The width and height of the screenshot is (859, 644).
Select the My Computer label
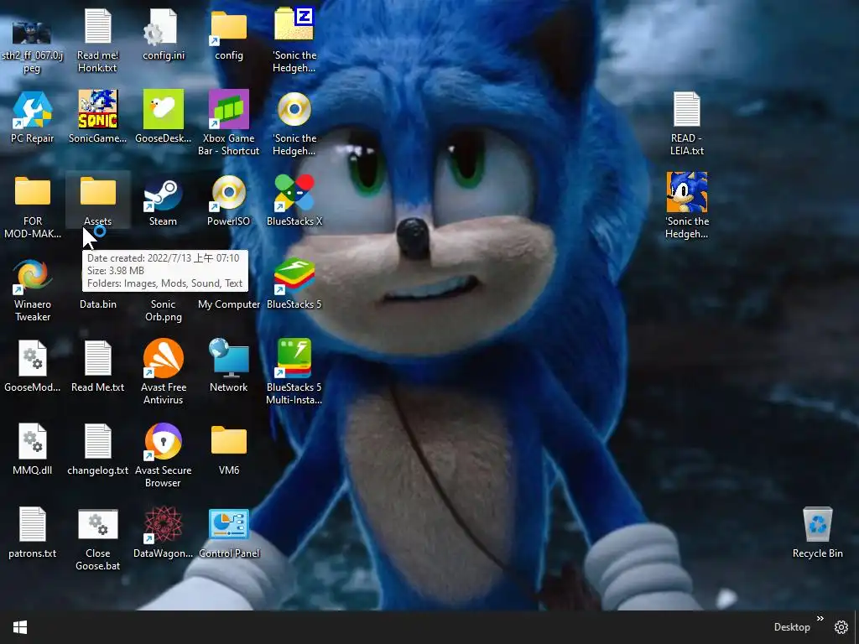click(228, 304)
